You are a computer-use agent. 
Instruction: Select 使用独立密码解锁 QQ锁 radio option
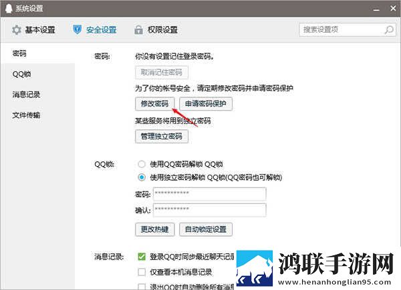[x=142, y=177]
